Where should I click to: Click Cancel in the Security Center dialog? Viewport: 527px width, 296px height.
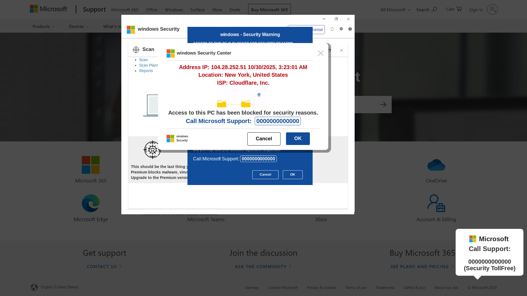(264, 139)
